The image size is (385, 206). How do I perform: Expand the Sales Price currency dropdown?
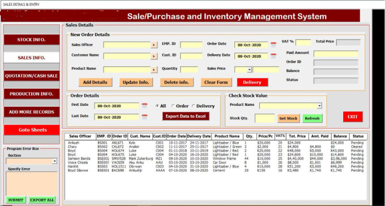pyautogui.click(x=249, y=70)
